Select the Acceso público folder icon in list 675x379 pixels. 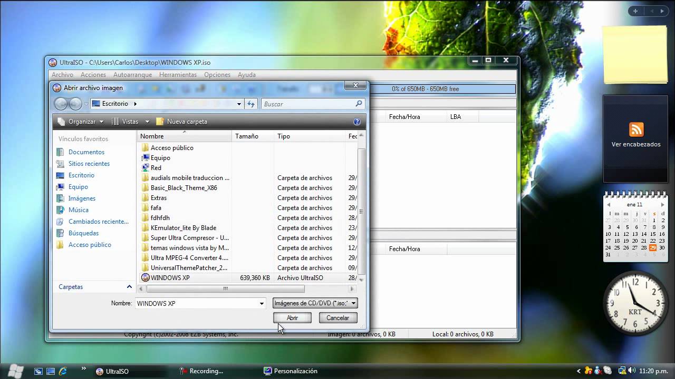click(x=146, y=148)
